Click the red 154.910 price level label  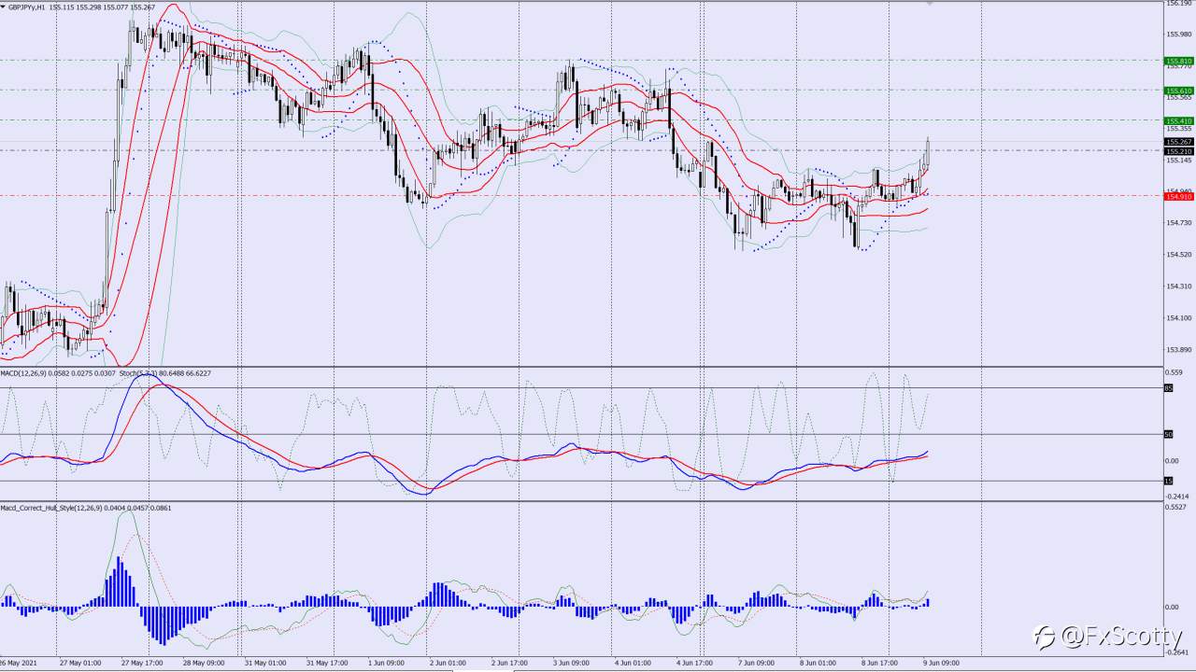click(1179, 196)
